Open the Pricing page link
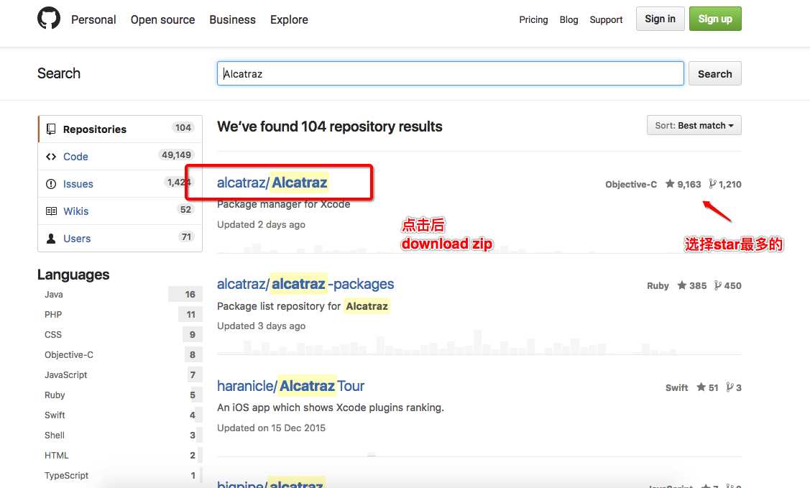 pos(533,19)
